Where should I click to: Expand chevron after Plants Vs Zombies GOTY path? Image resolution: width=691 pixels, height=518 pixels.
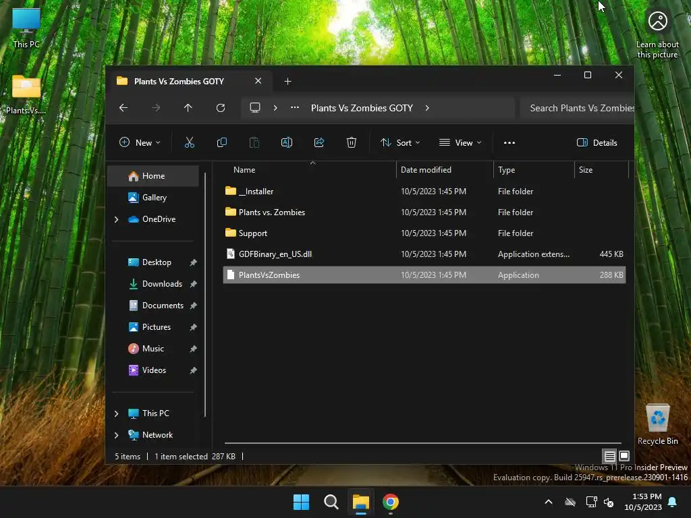click(427, 108)
